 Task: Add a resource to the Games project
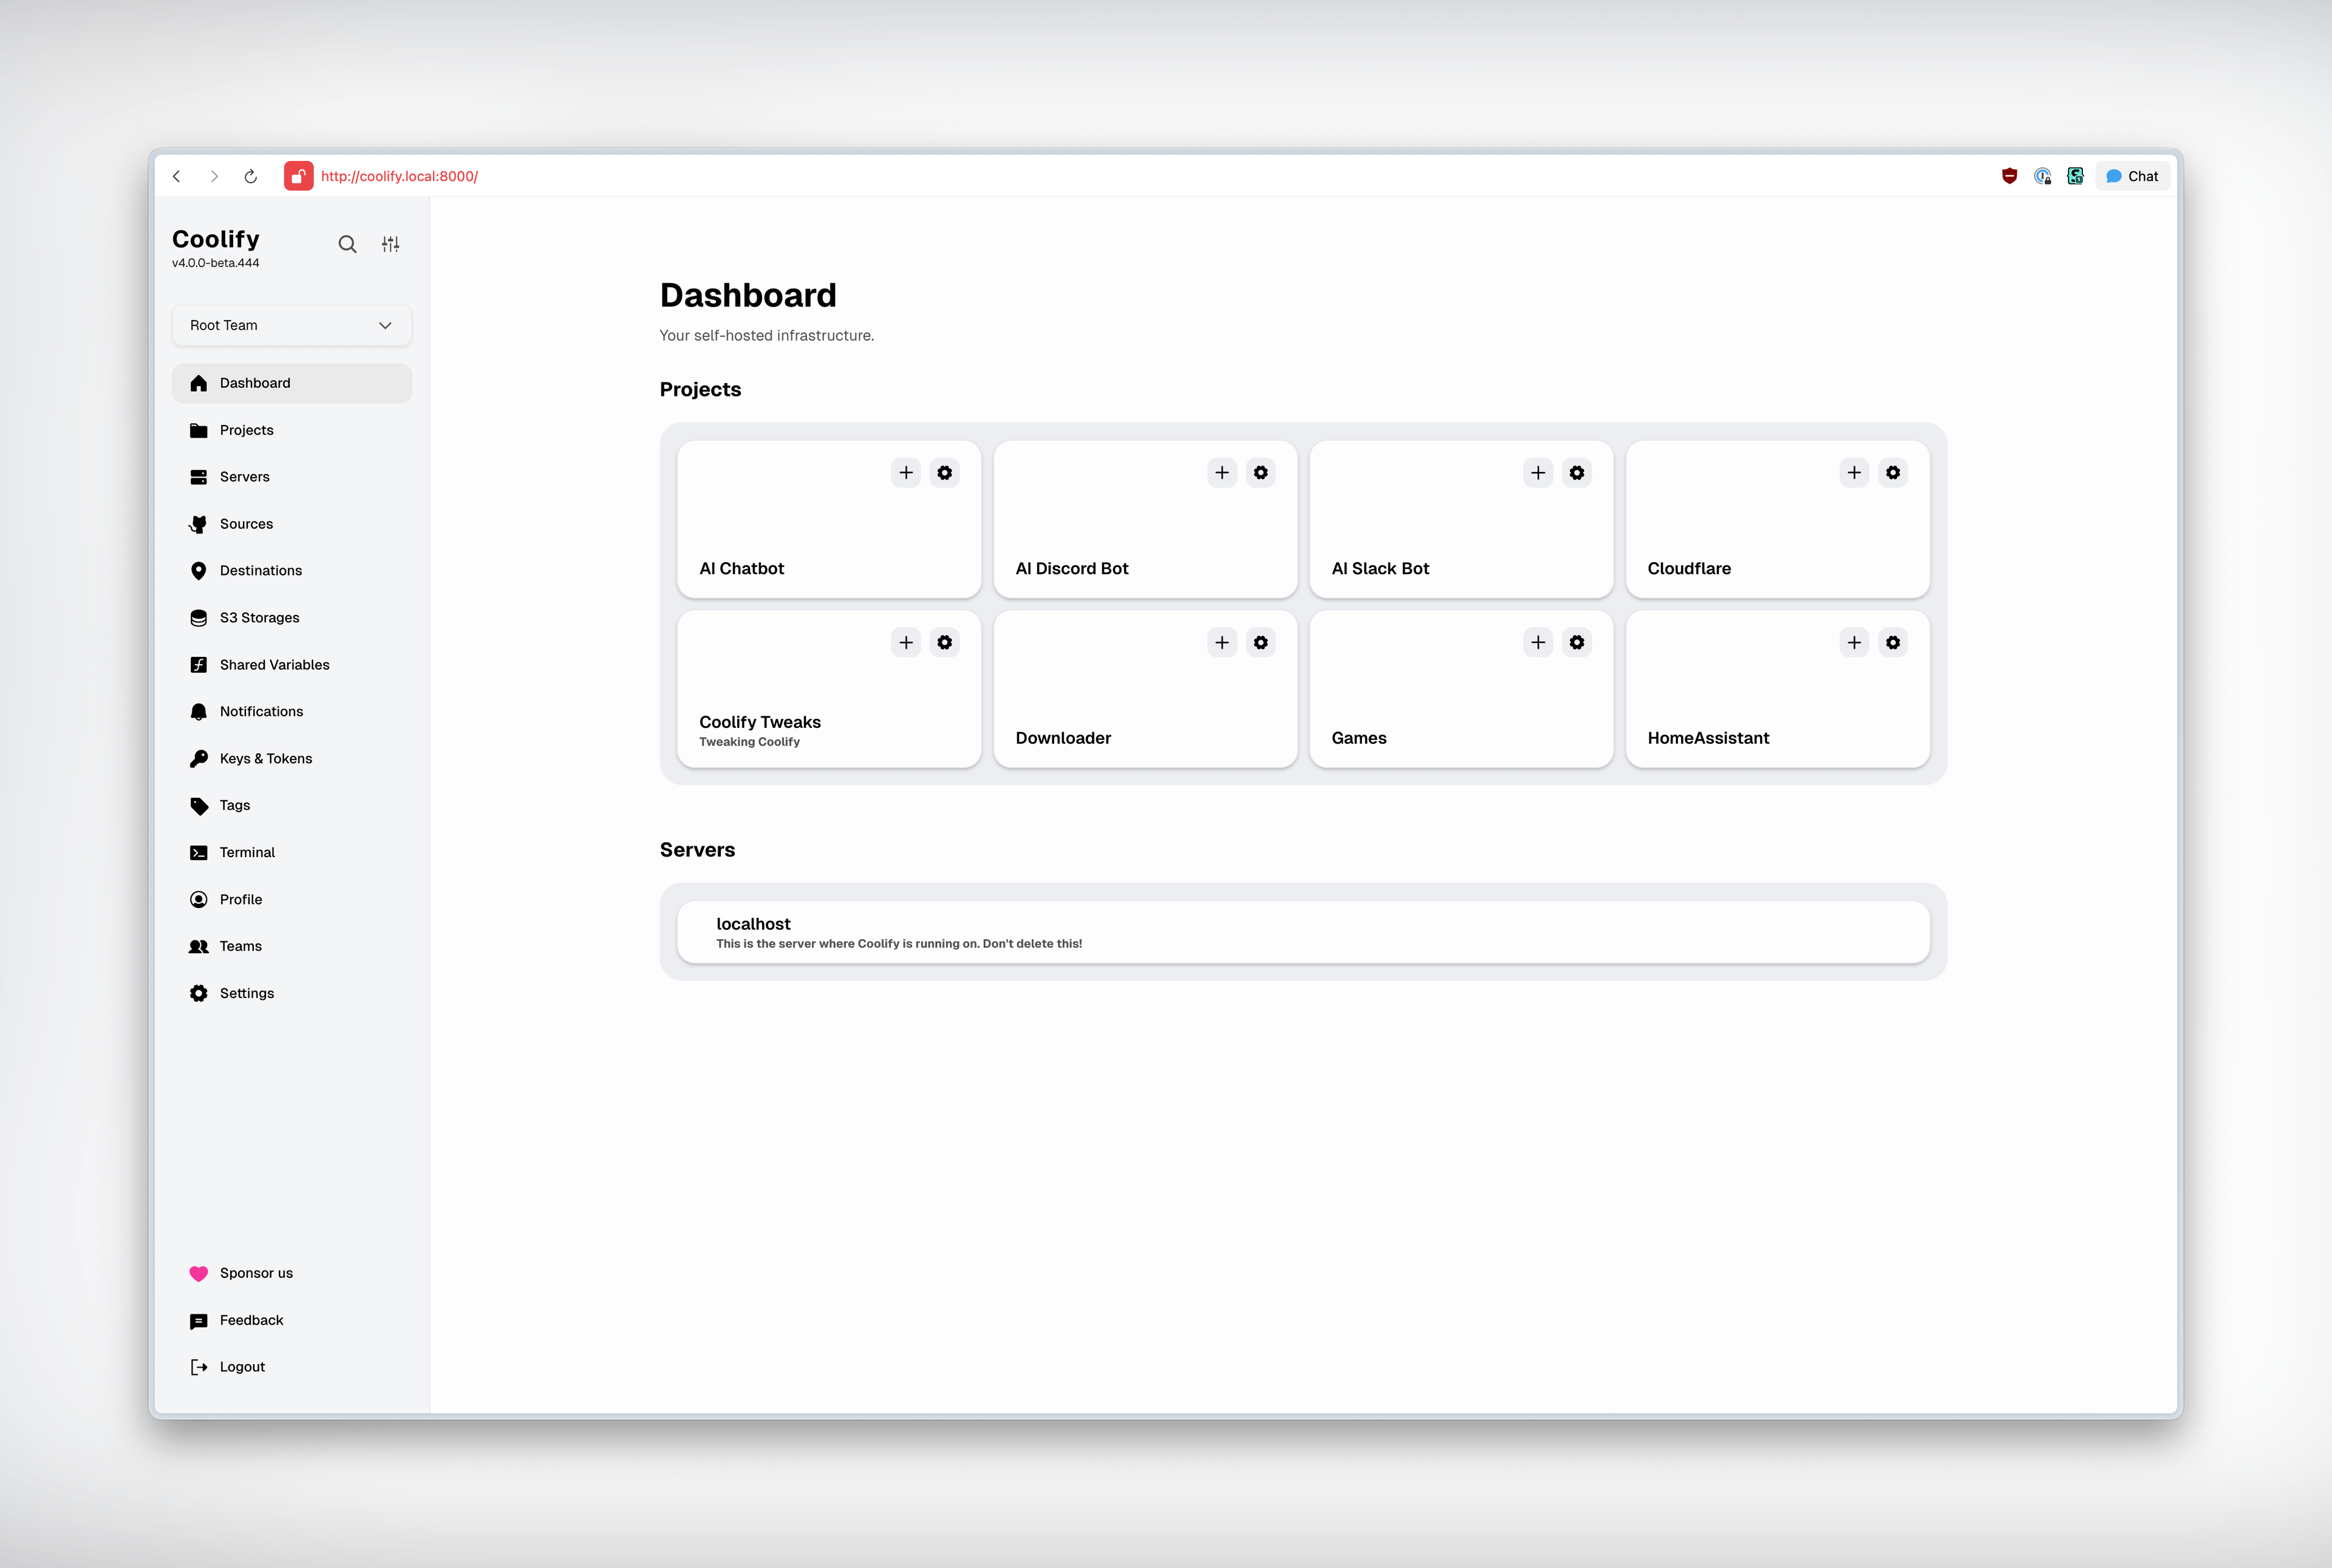point(1538,642)
